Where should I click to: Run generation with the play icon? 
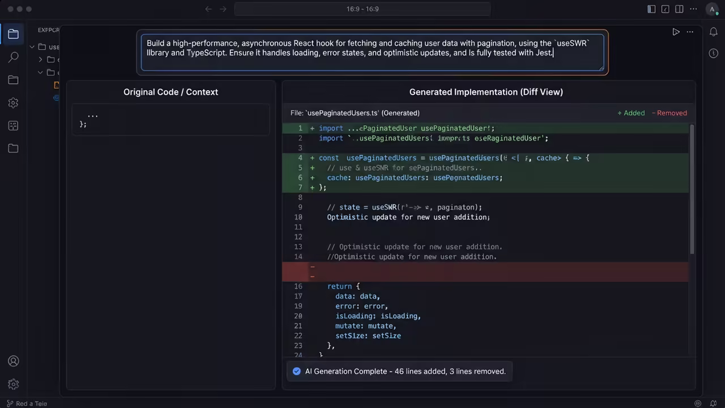point(676,32)
